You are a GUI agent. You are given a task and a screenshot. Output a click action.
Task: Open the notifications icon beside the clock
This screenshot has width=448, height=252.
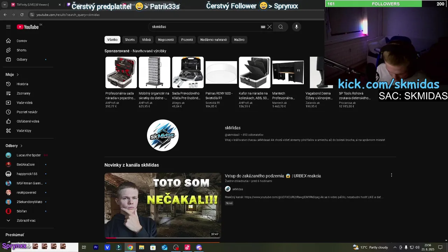click(x=440, y=247)
